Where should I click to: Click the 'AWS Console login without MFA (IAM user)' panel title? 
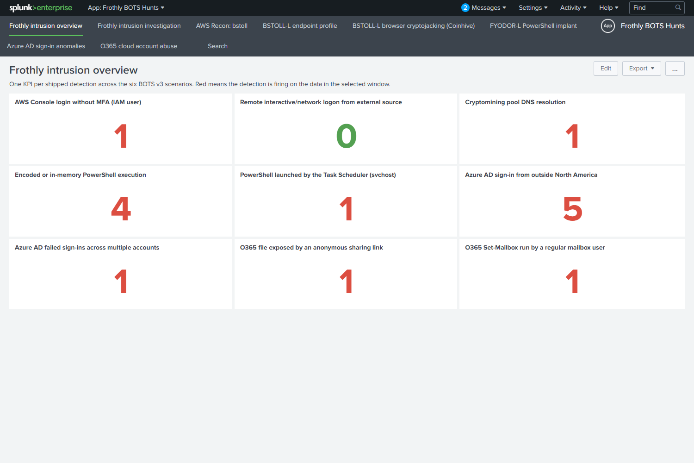pyautogui.click(x=78, y=102)
